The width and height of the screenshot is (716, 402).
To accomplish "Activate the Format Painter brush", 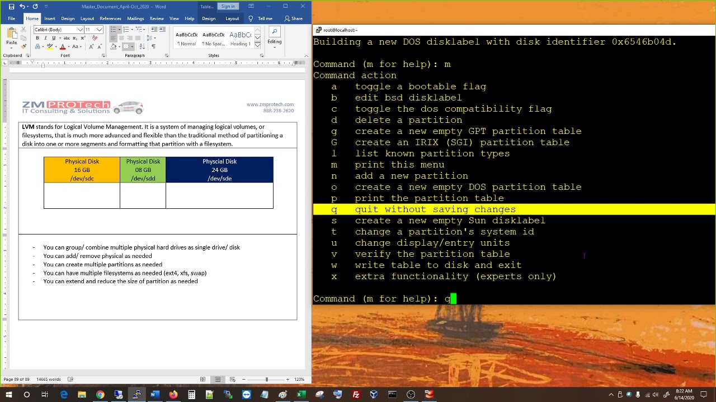I will pyautogui.click(x=23, y=46).
